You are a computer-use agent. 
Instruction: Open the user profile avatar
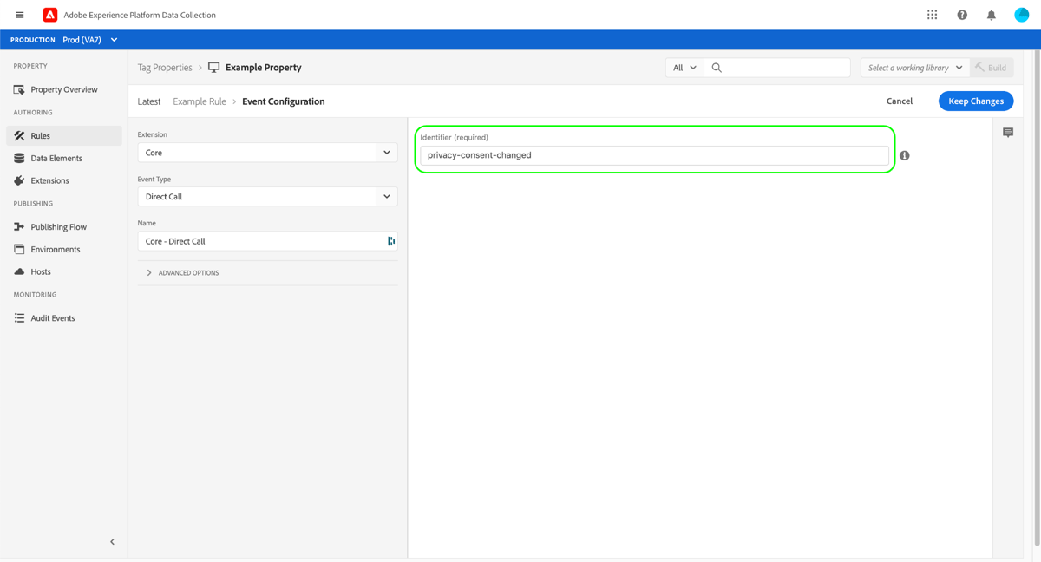[1020, 14]
